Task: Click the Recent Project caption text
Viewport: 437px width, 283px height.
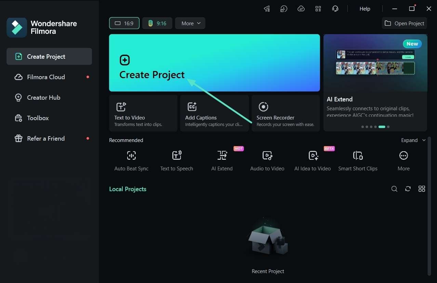Action: (x=268, y=271)
